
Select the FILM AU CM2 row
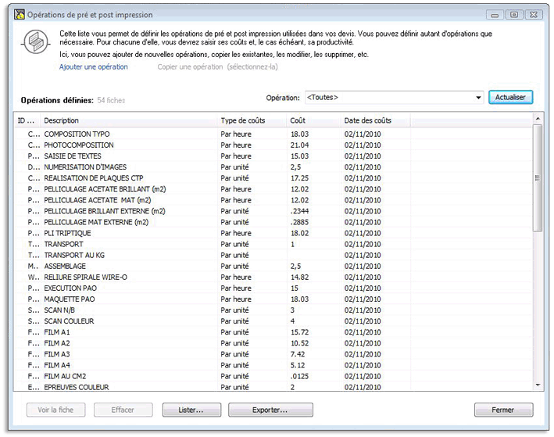point(273,376)
